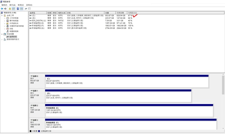Collapse the System Tools tree node
The width and height of the screenshot is (225, 134).
coord(2,16)
